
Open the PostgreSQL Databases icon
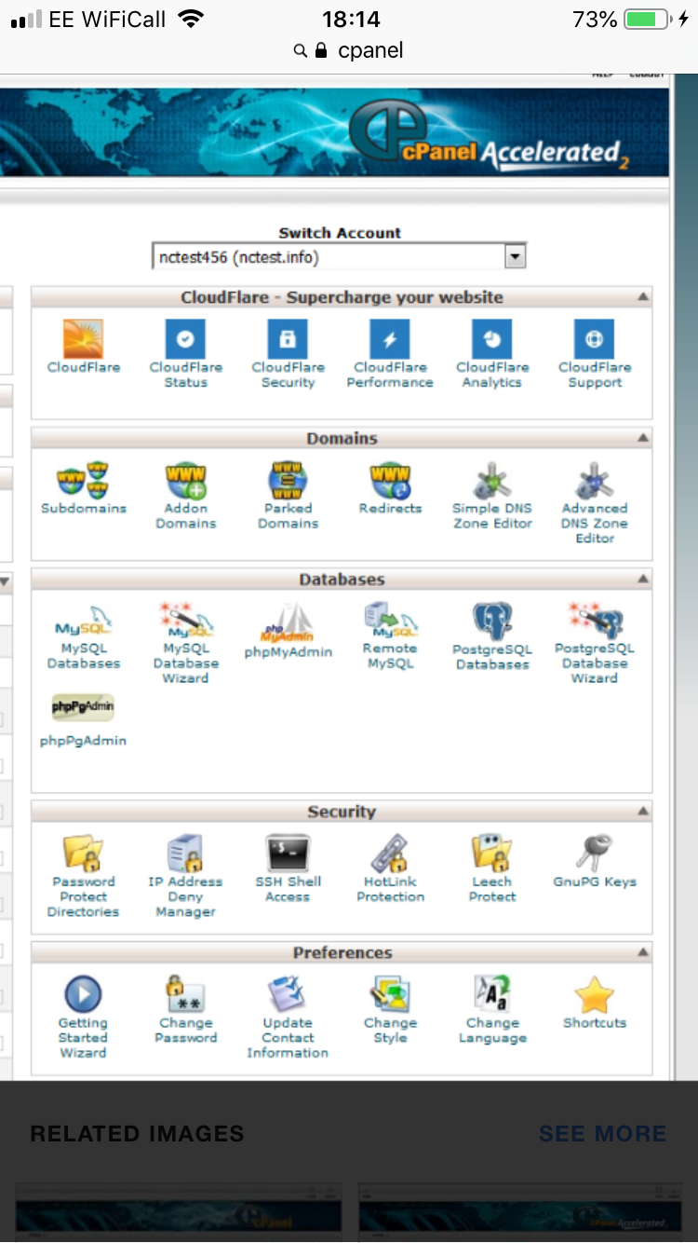(491, 622)
